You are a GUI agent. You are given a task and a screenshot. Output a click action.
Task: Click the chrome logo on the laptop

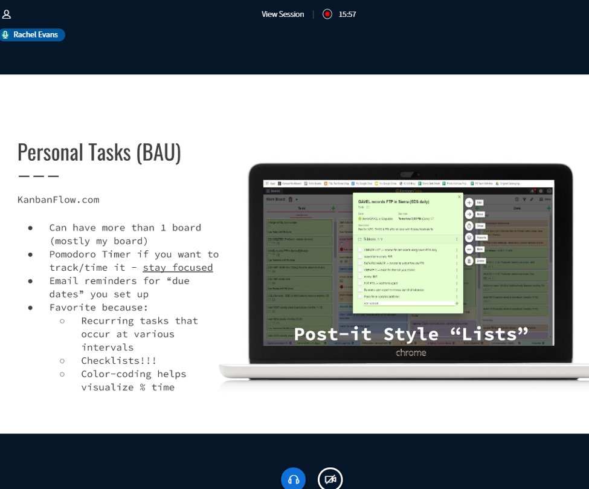click(x=411, y=352)
